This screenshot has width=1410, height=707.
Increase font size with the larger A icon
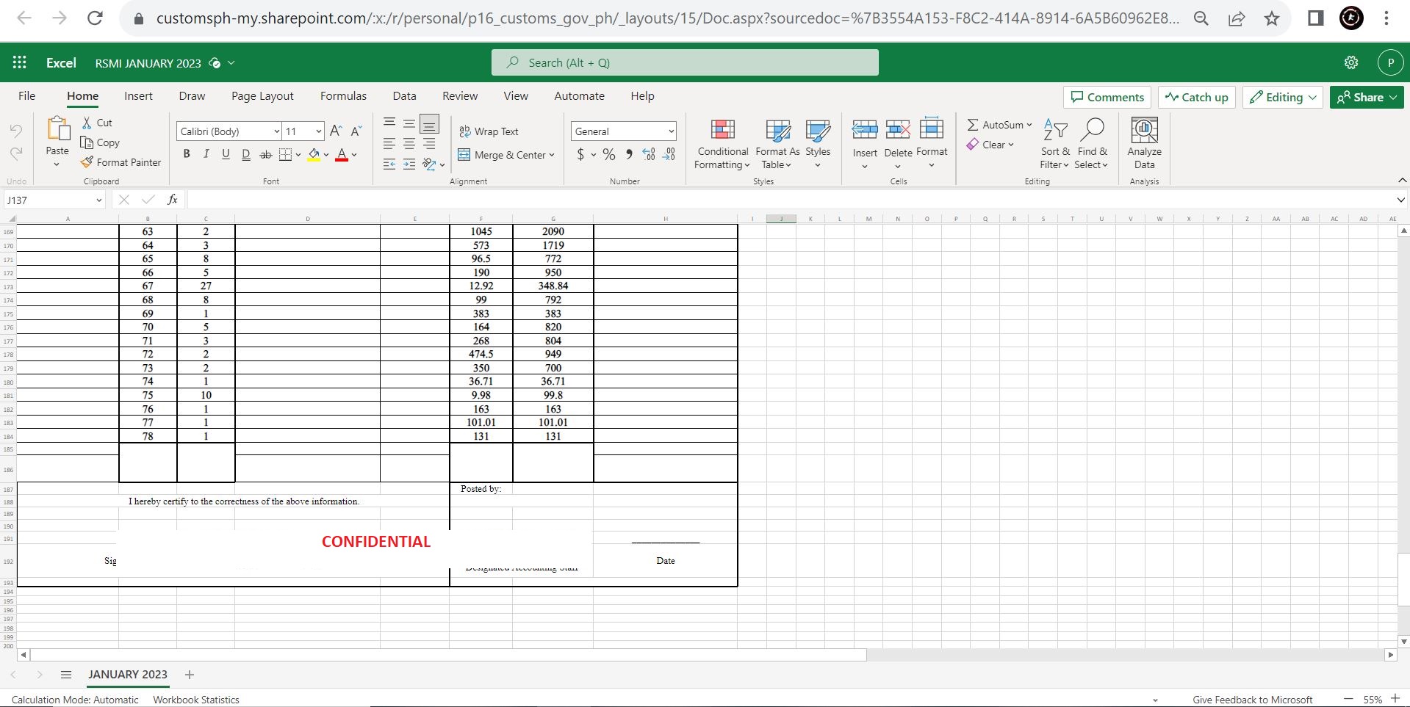coord(336,131)
